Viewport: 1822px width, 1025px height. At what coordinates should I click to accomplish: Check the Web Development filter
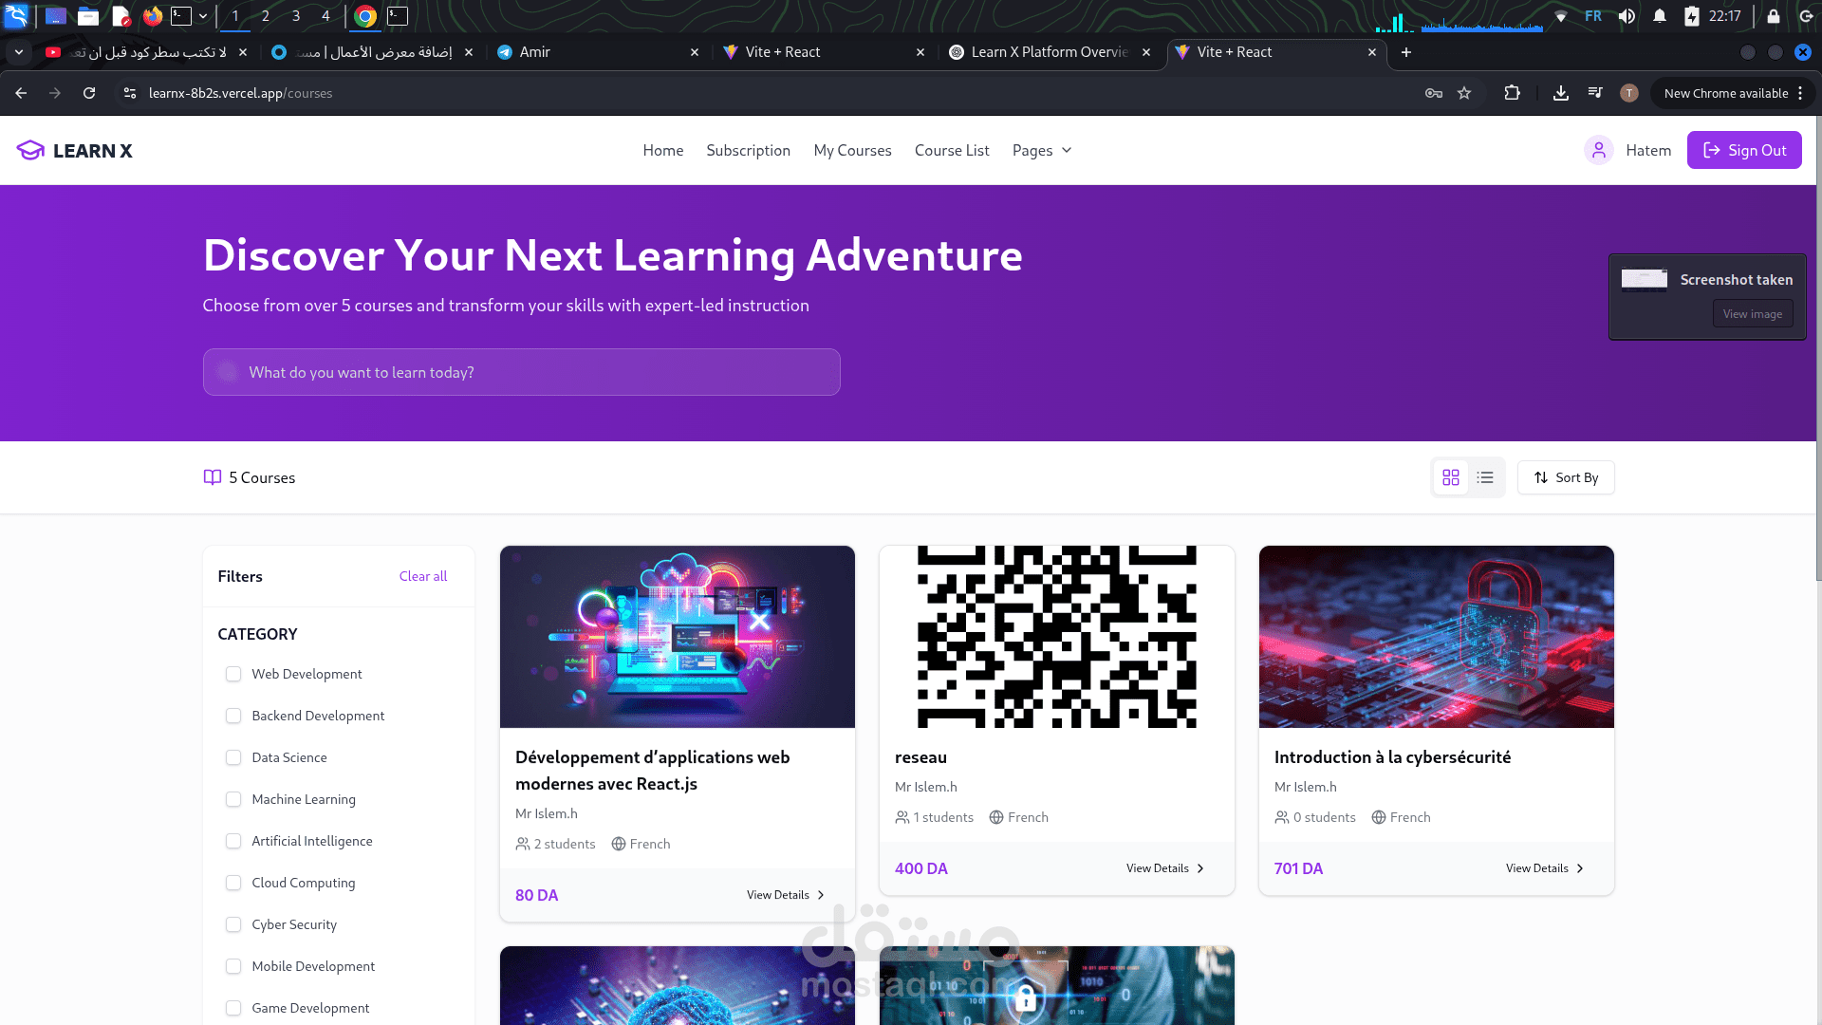pos(233,674)
